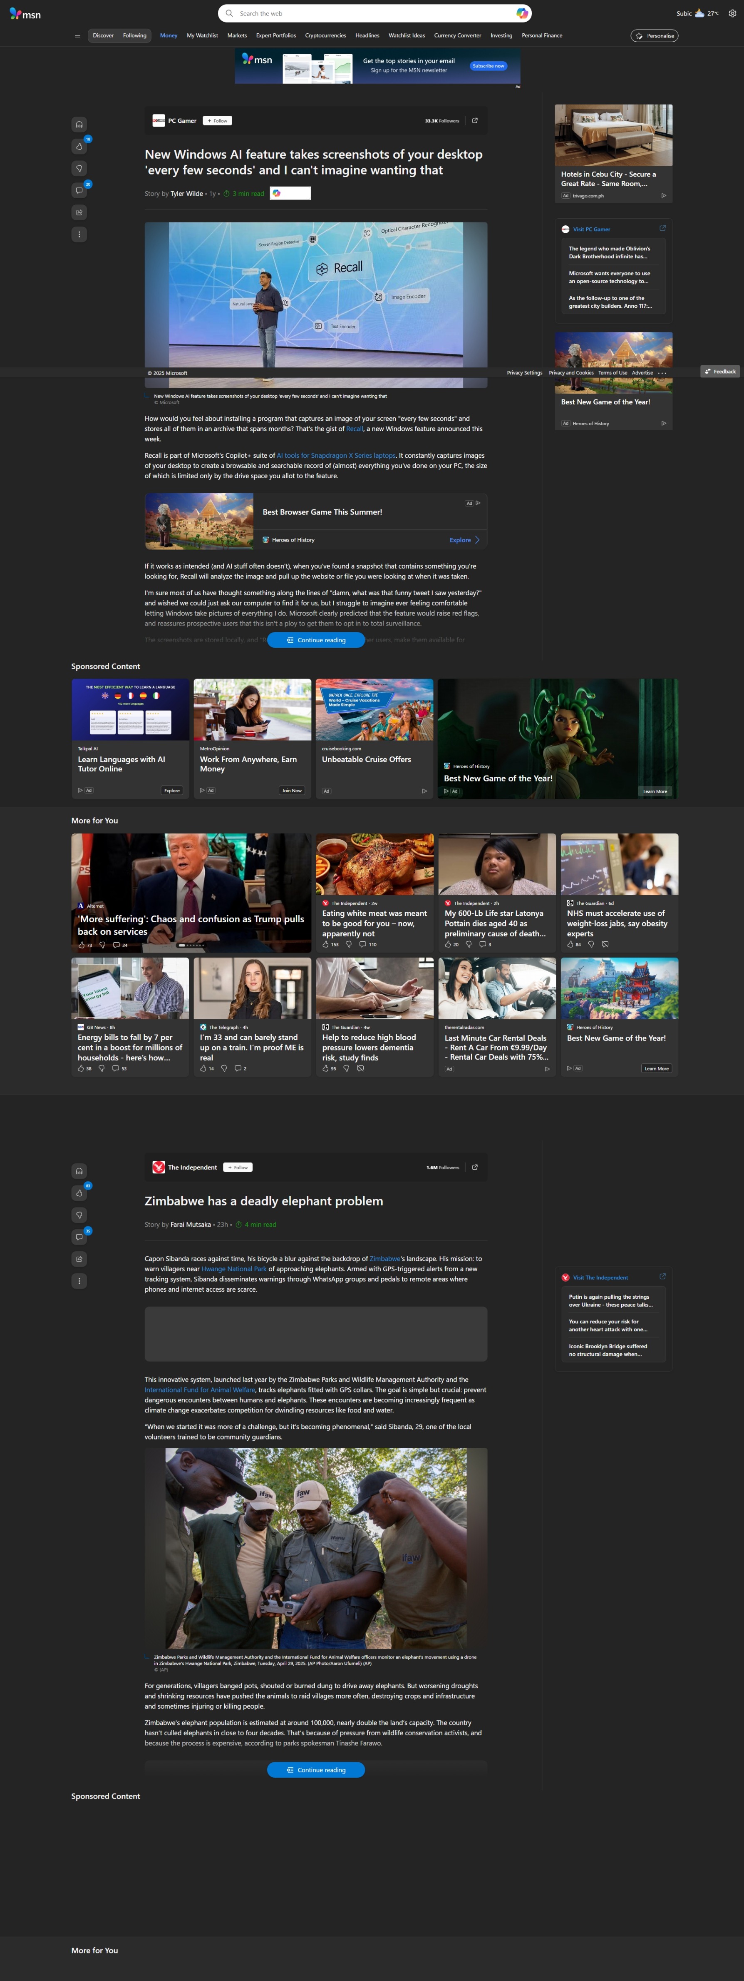Open AI tools for Snapdragon X Series link
Image resolution: width=744 pixels, height=1981 pixels.
336,455
